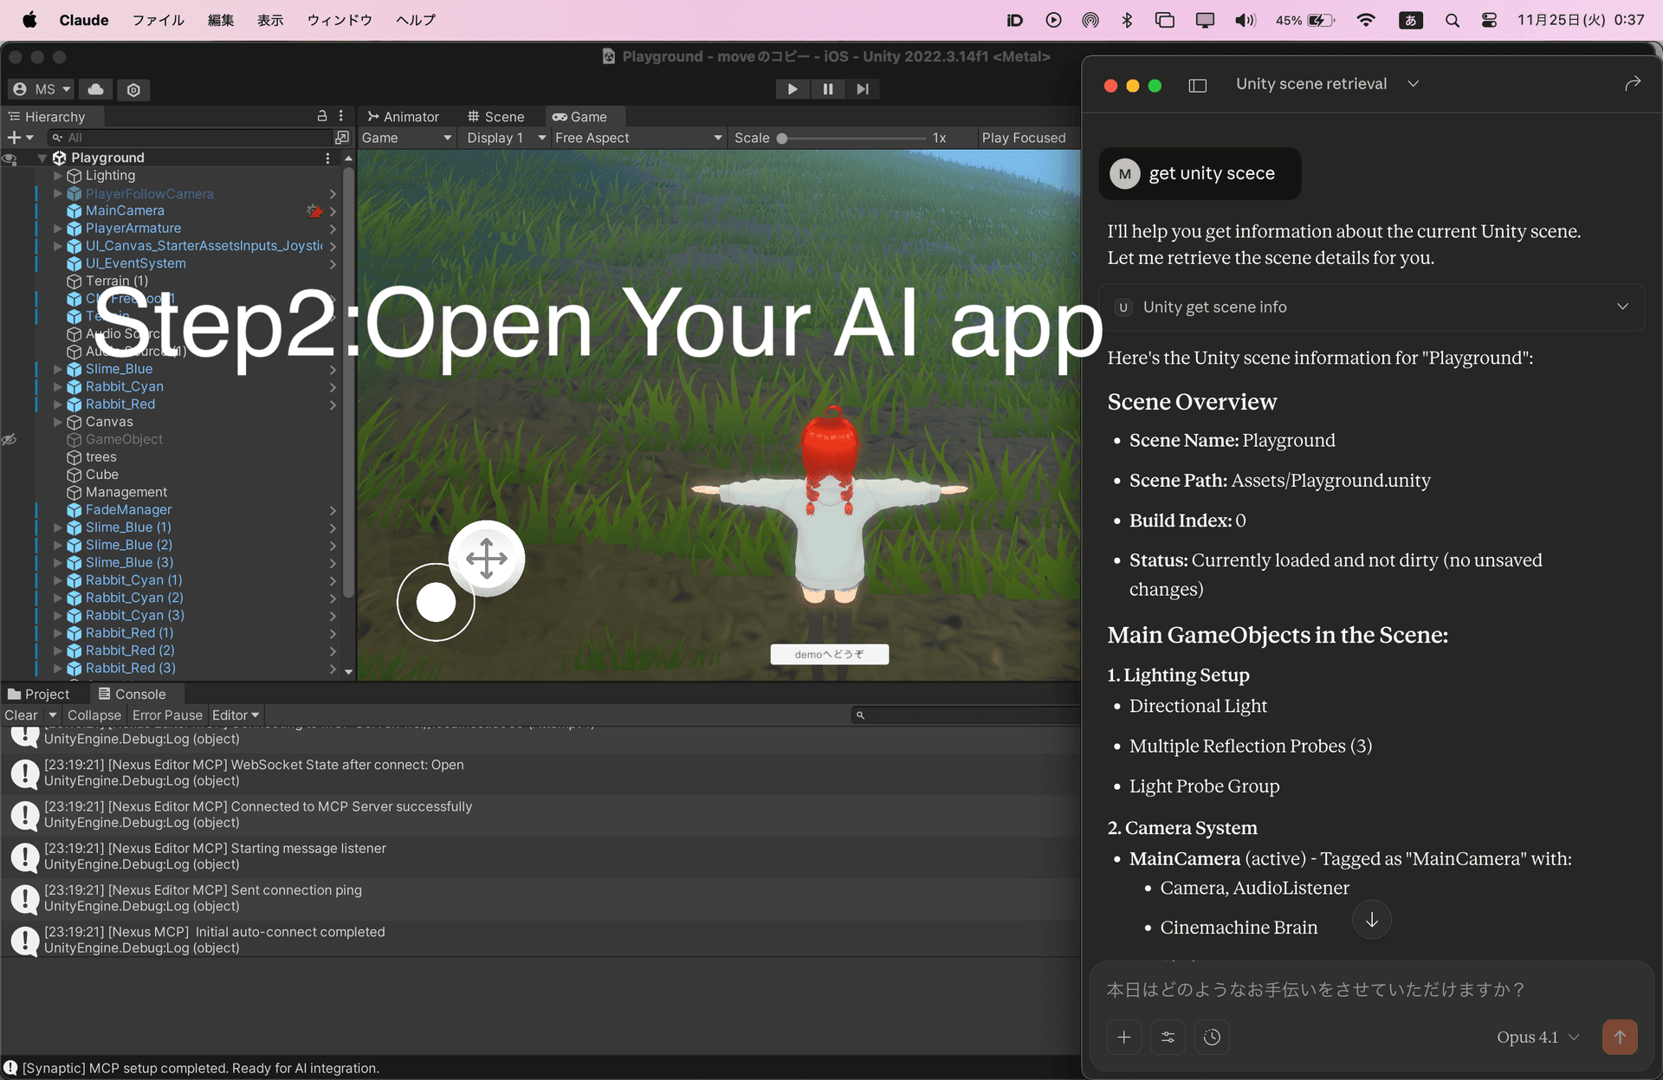Open conversation history clock icon in Claude

[1212, 1037]
